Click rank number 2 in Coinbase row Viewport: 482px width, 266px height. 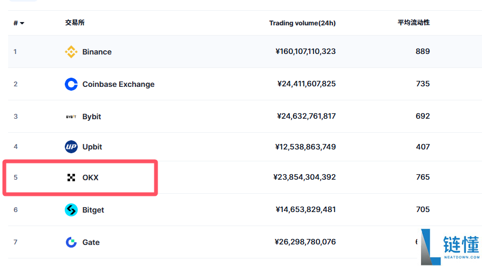(x=15, y=84)
